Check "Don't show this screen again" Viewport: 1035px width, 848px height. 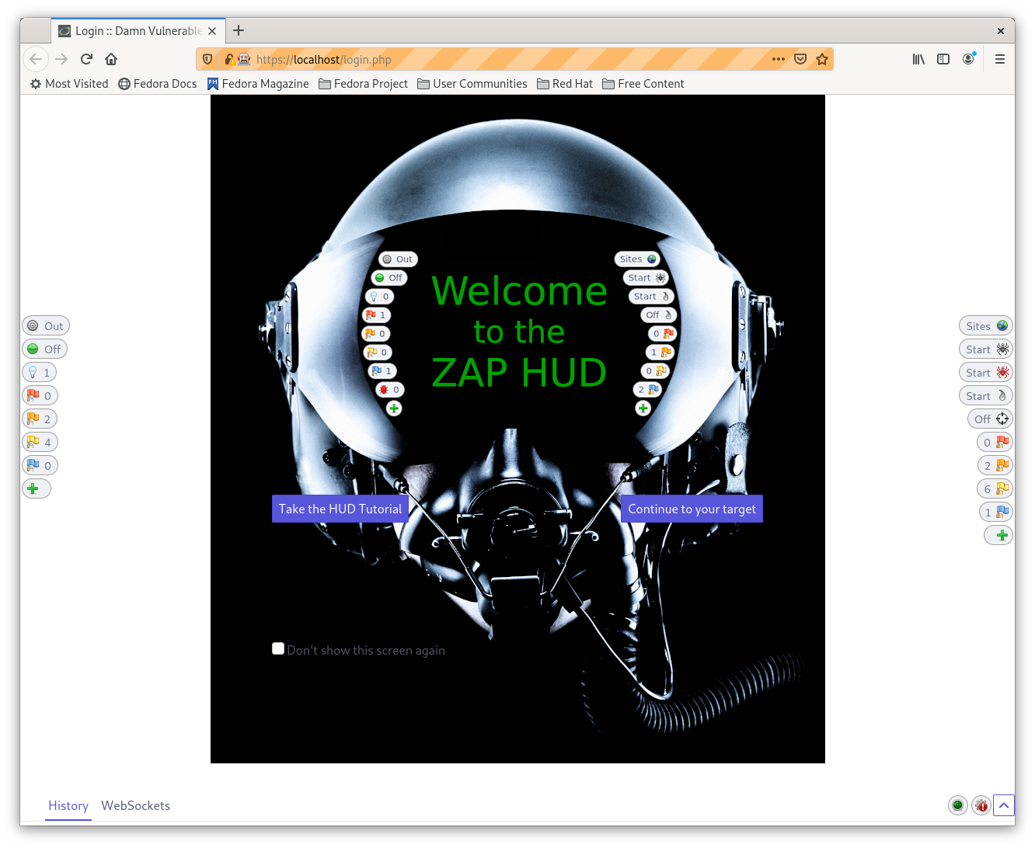pyautogui.click(x=278, y=648)
